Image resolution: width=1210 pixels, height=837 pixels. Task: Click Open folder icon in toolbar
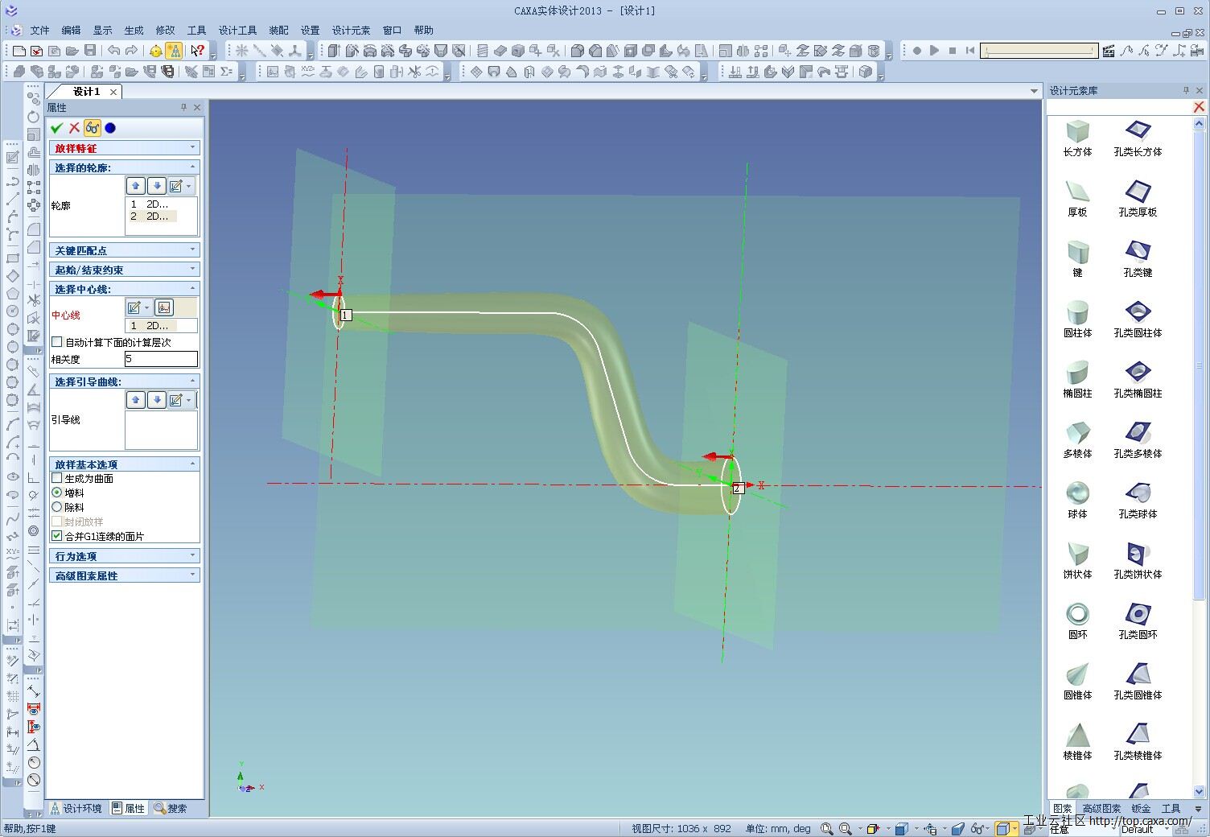point(72,51)
